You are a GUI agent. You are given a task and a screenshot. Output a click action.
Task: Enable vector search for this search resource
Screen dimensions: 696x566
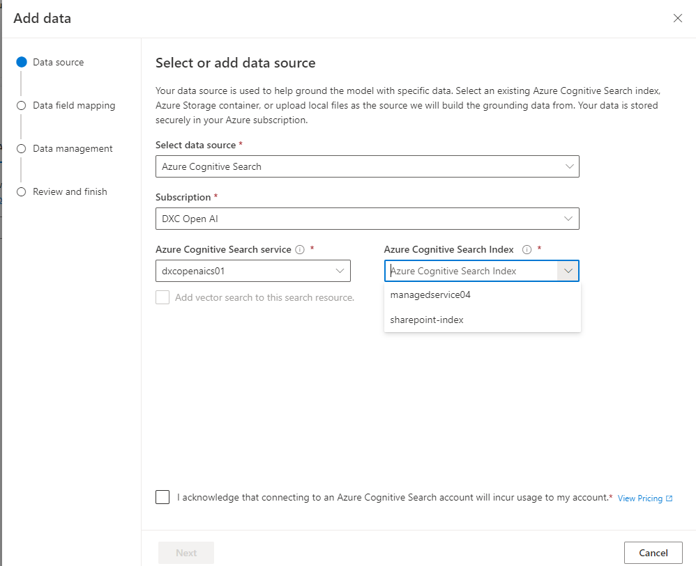point(162,297)
